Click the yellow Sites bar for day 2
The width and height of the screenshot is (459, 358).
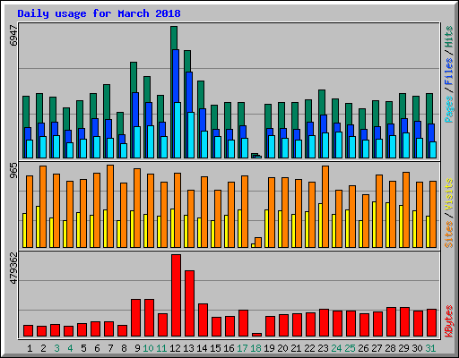click(38, 226)
